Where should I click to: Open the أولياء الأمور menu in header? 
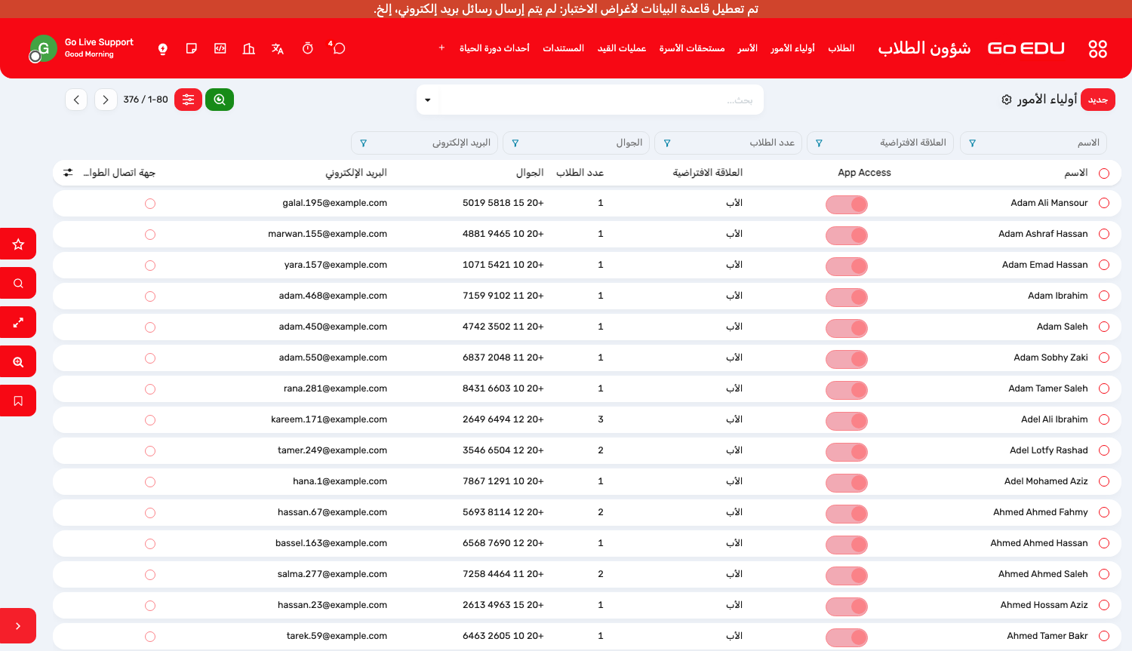pos(792,48)
